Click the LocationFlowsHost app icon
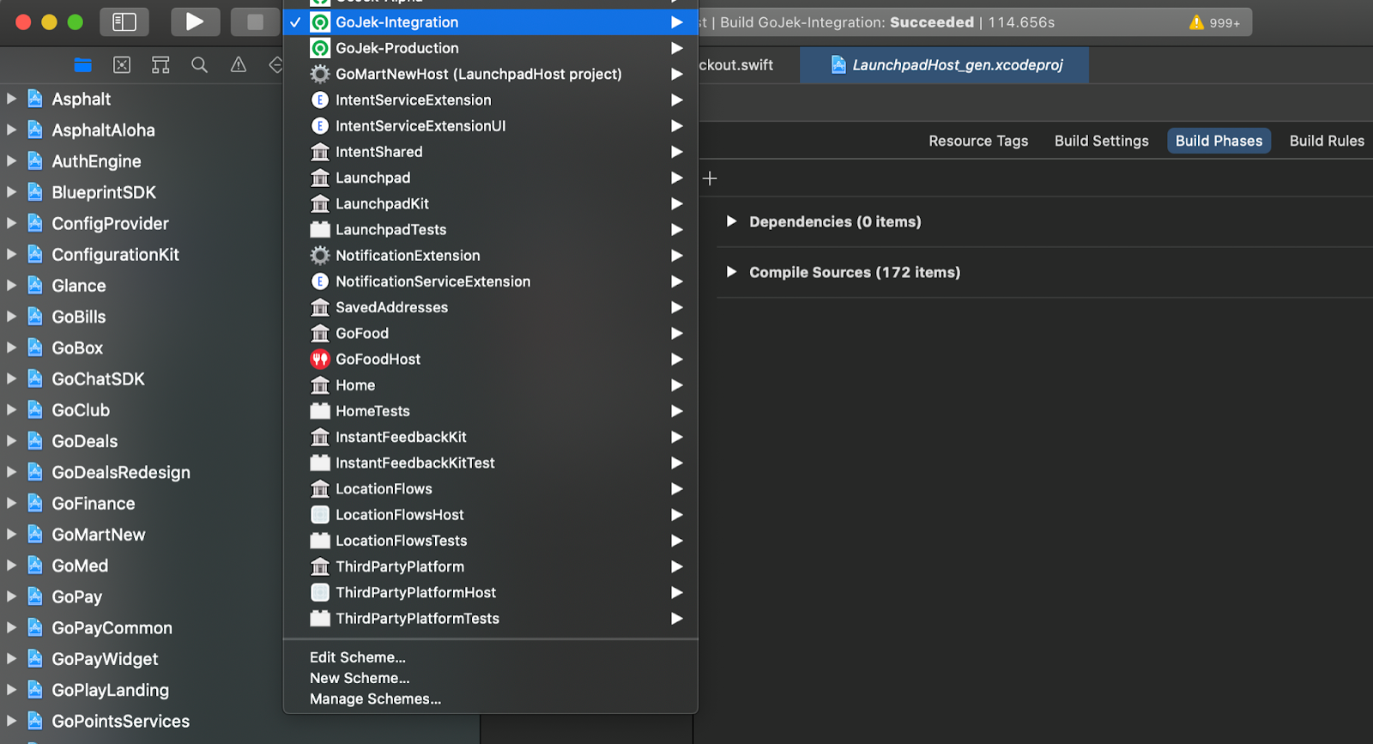This screenshot has height=744, width=1373. tap(320, 515)
